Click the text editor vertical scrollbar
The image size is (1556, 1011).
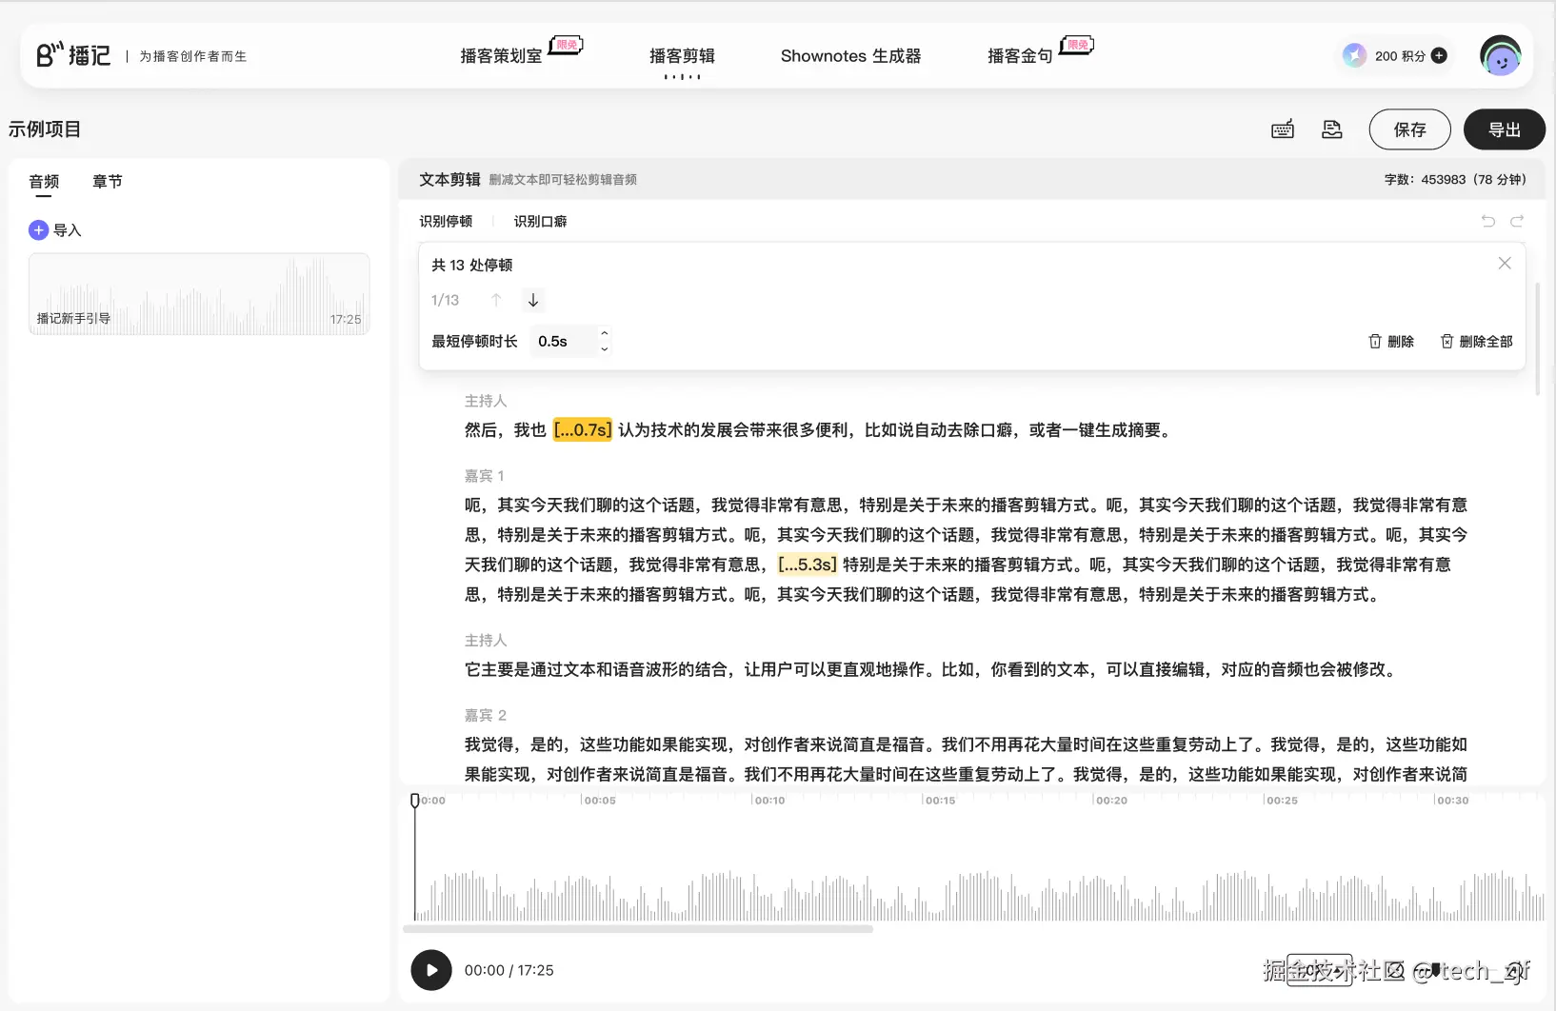click(x=1538, y=338)
